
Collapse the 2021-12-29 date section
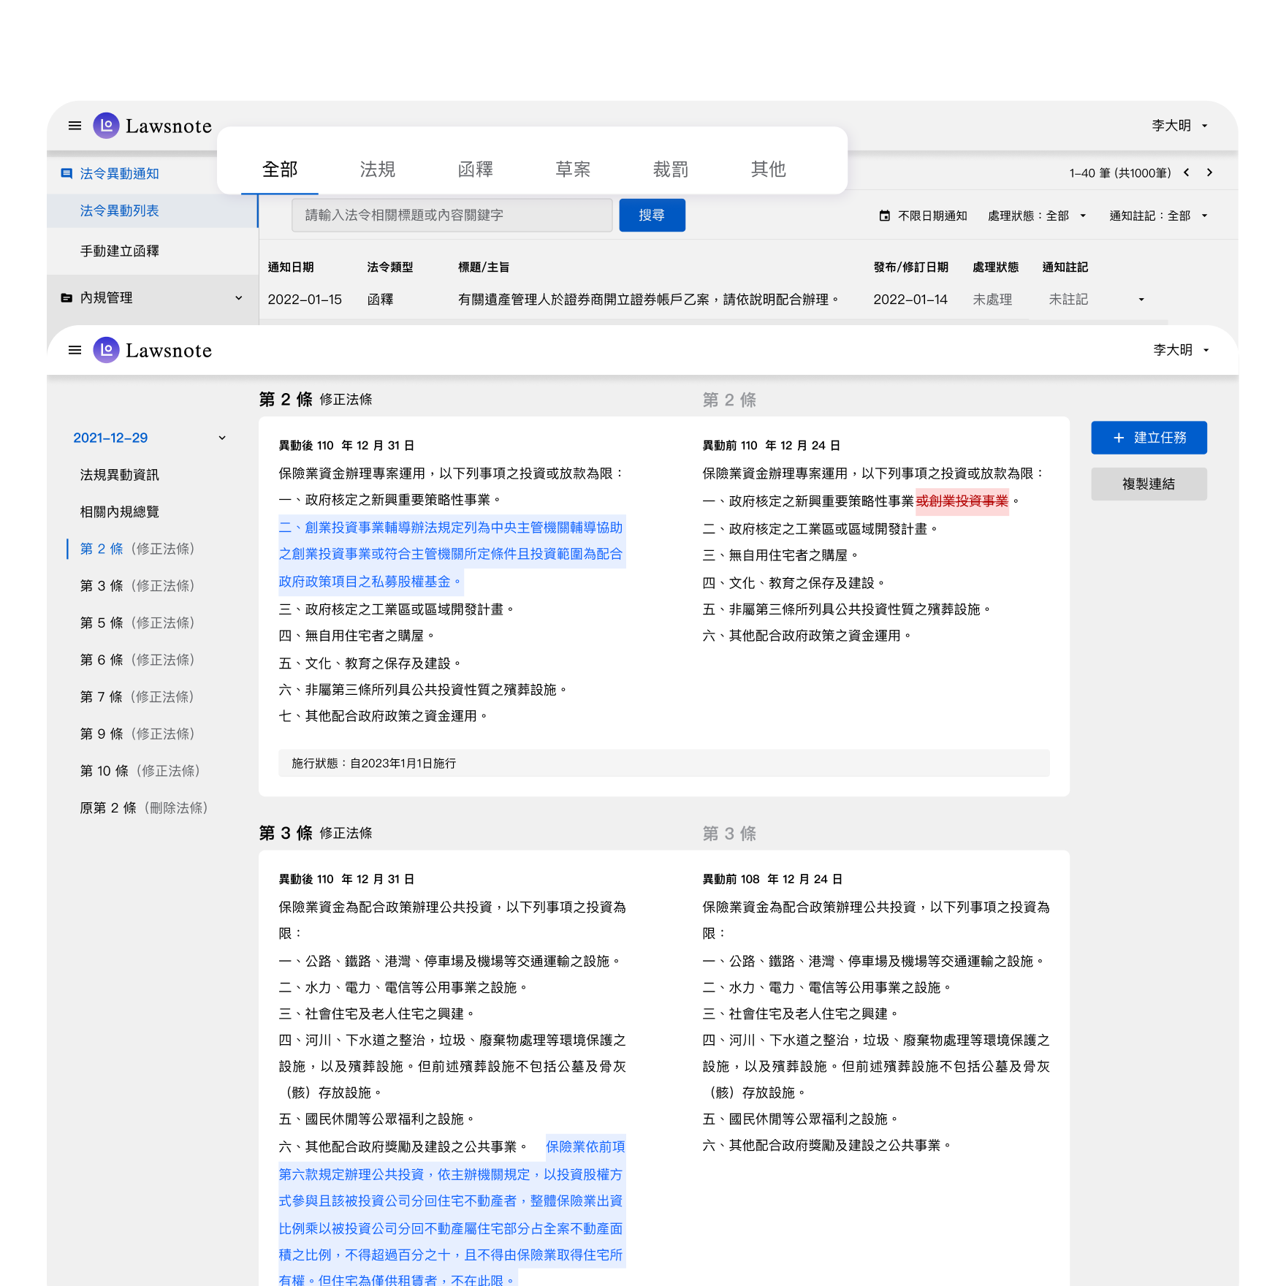coord(222,438)
